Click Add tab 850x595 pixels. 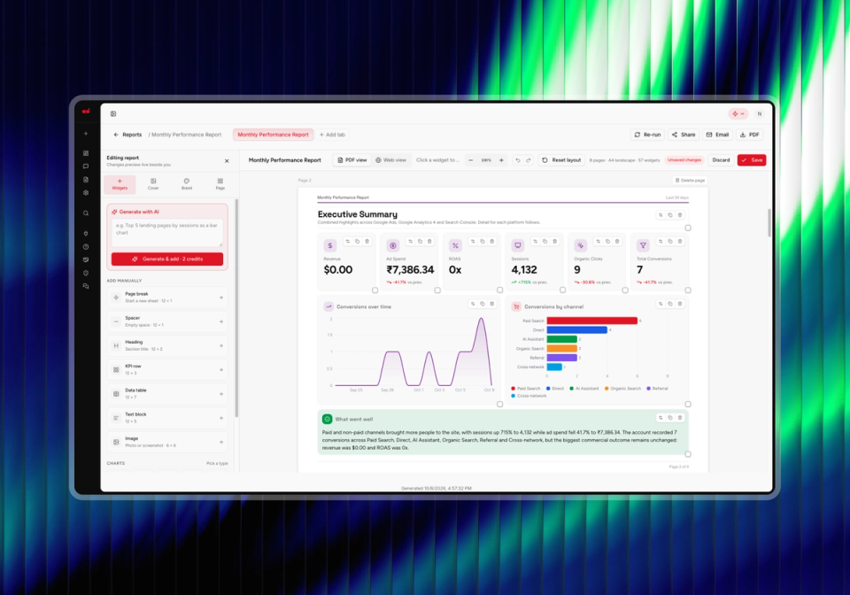tap(332, 135)
